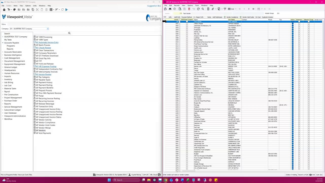Toggle Selective Purge for Test Vendor row
The image size is (325, 183).
(x=308, y=22)
